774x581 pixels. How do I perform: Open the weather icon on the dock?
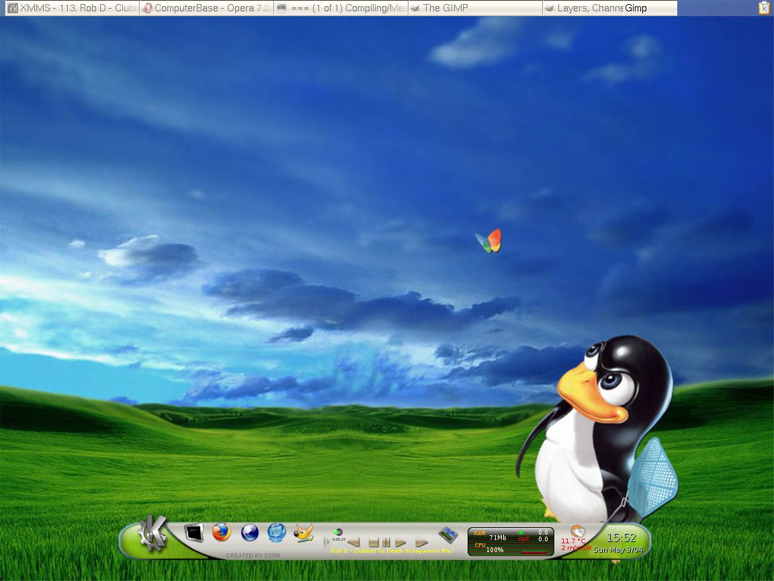[578, 532]
